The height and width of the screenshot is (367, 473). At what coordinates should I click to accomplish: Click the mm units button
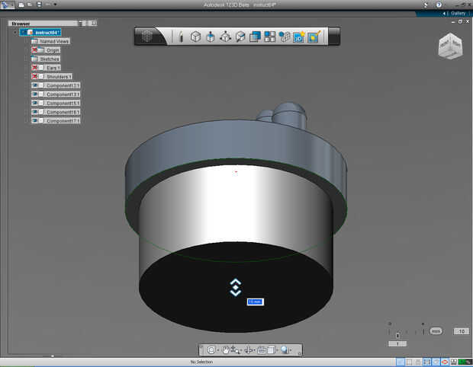coord(436,331)
